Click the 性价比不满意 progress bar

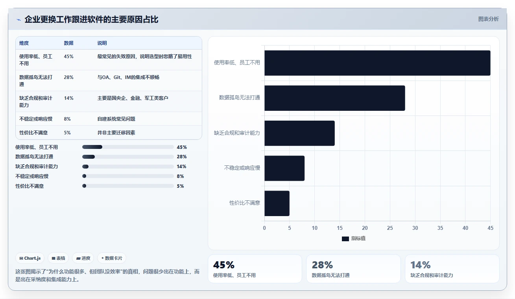[128, 186]
